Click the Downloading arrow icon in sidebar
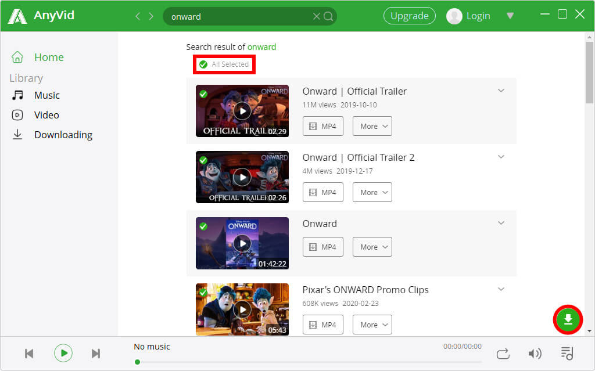 [x=17, y=134]
